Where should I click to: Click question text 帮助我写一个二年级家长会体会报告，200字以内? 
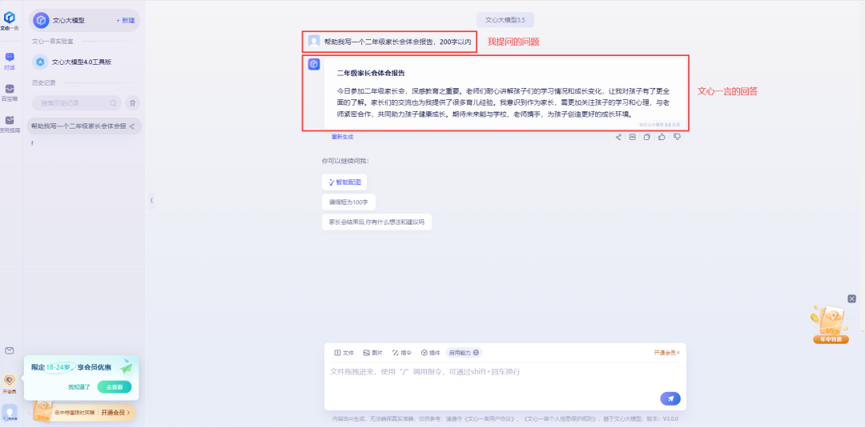(398, 42)
